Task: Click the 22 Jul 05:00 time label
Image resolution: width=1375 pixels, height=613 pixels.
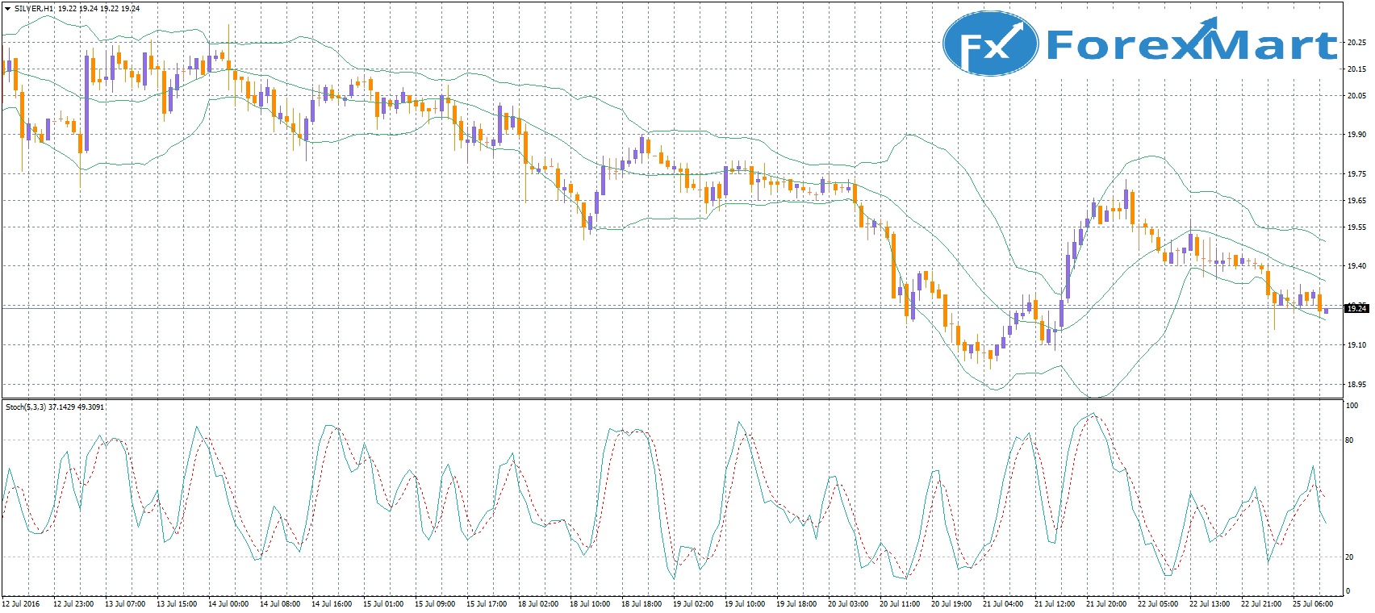Action: (x=1158, y=603)
